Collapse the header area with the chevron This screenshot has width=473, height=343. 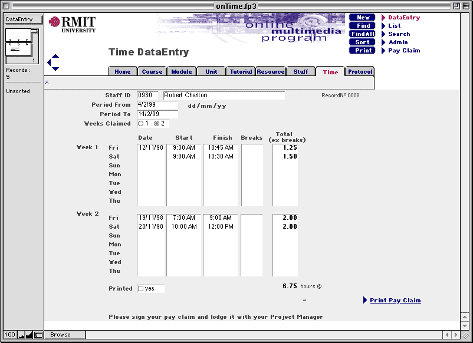click(46, 83)
